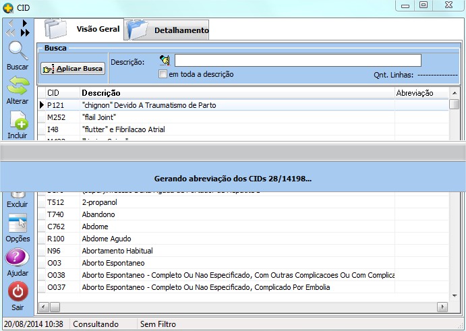466x331 pixels.
Task: Open Ajudar help question mark icon
Action: [x=17, y=258]
